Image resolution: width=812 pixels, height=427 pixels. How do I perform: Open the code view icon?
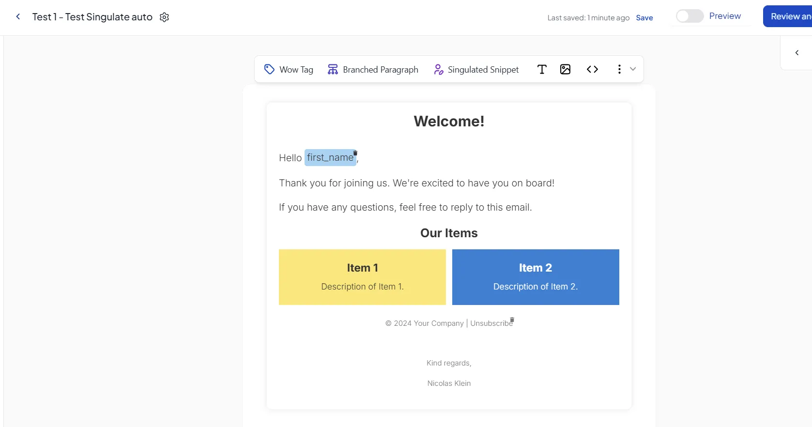coord(592,69)
